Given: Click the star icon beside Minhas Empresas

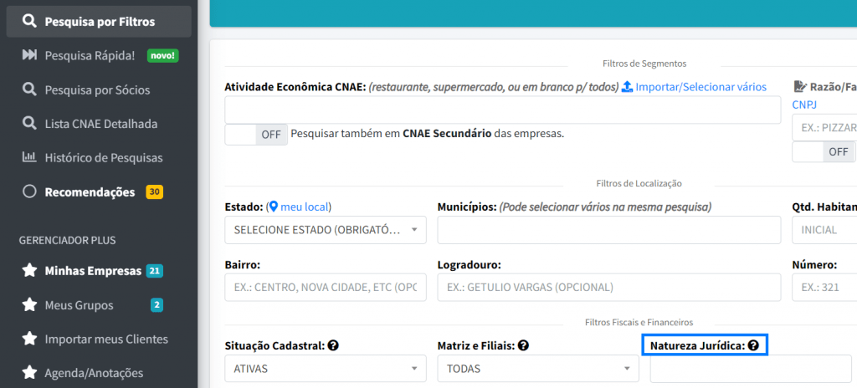Looking at the screenshot, I should [29, 271].
